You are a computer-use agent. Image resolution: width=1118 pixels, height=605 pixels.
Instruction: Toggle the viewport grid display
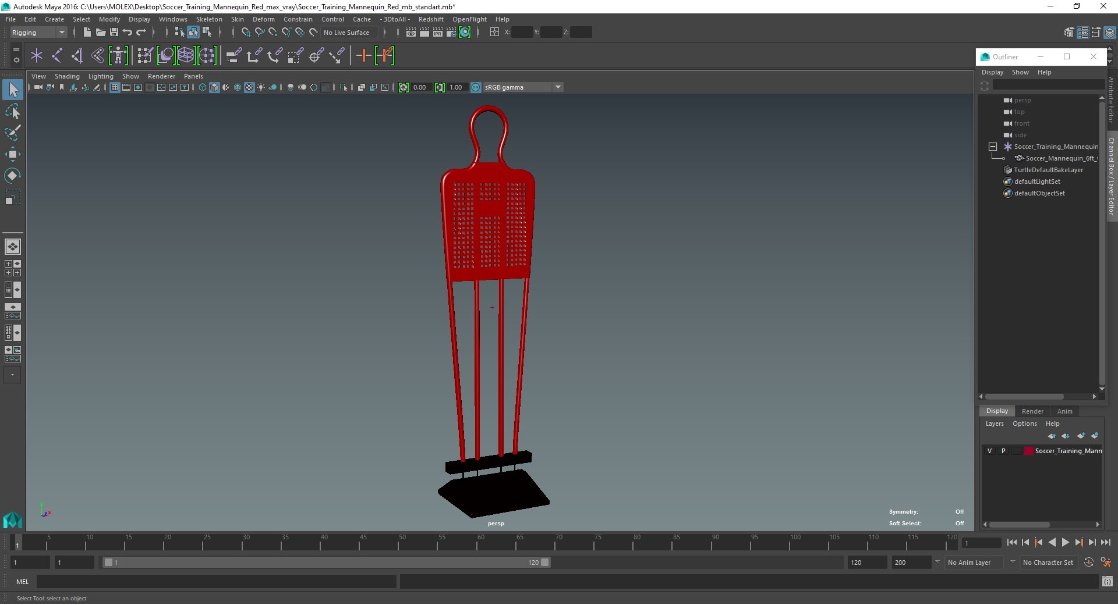pyautogui.click(x=115, y=87)
